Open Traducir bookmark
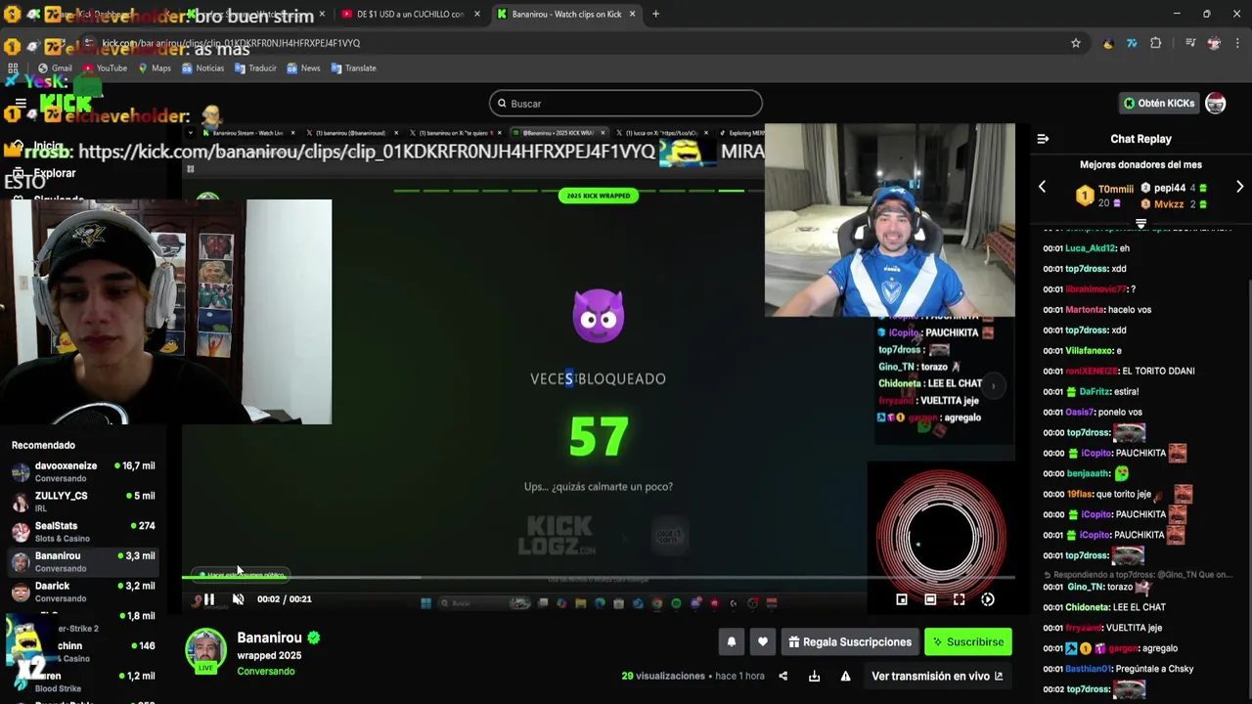 255,68
